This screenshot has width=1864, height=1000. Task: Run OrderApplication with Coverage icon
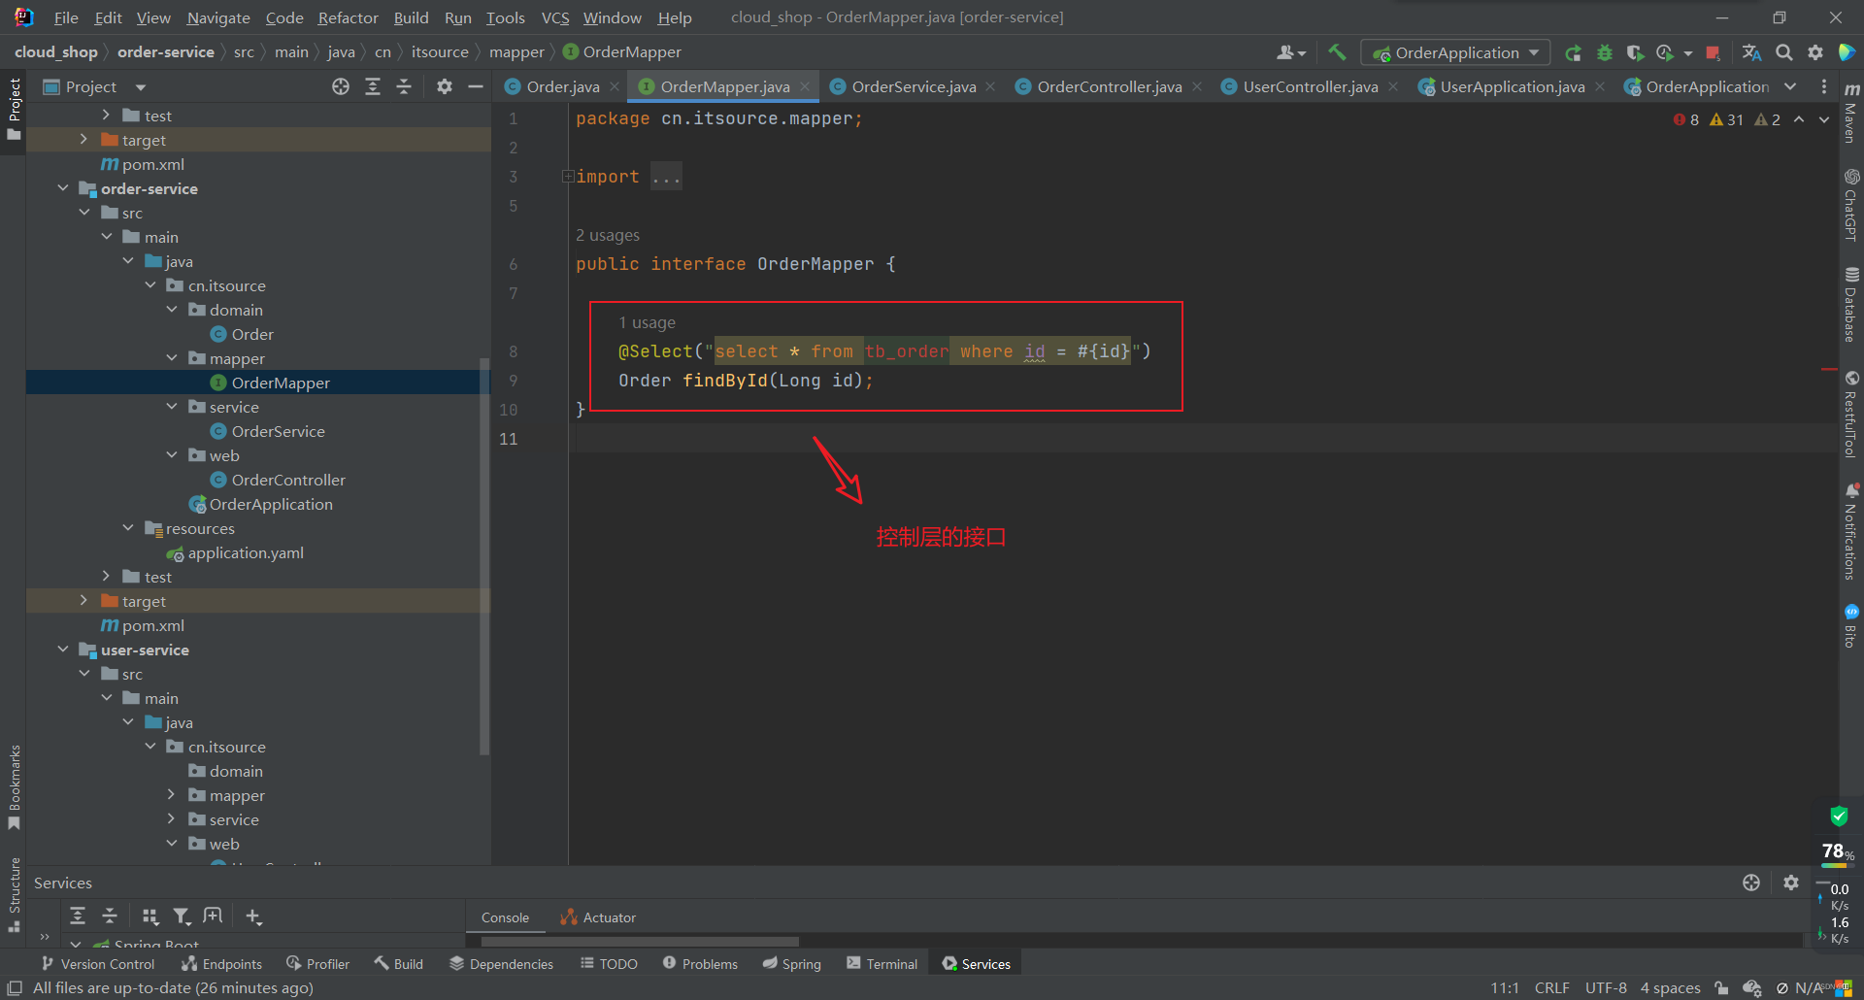coord(1636,52)
